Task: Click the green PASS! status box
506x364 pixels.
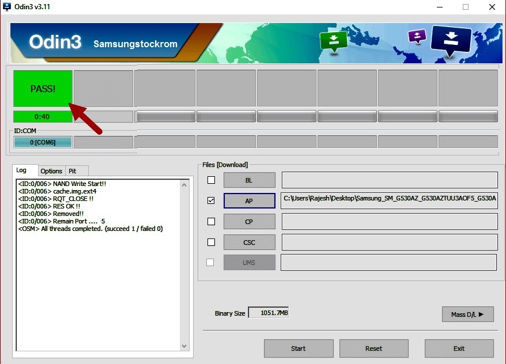Action: tap(43, 88)
